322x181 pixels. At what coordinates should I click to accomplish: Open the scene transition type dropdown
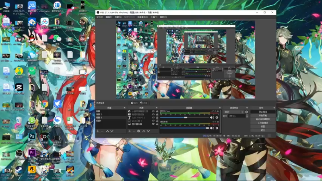tap(233, 112)
